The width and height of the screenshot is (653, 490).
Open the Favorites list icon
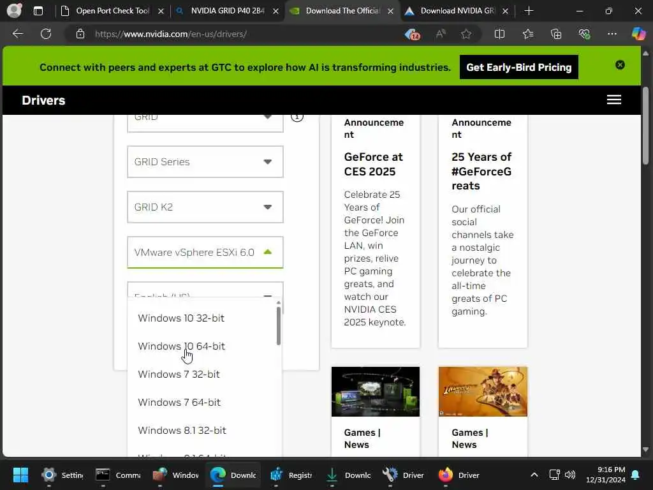click(x=527, y=34)
